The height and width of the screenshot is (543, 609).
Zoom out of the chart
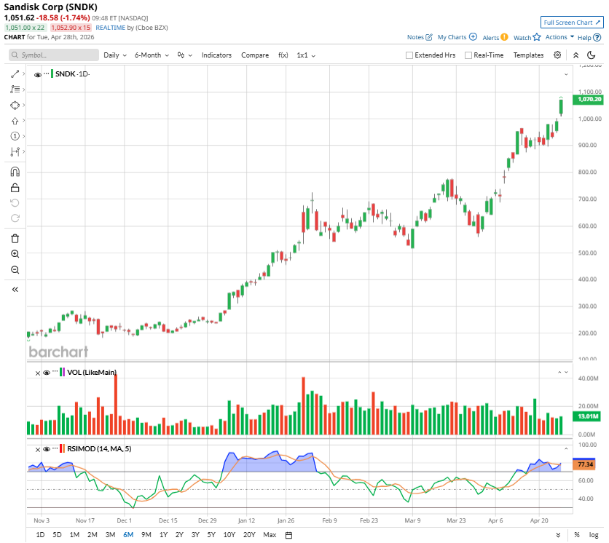[15, 270]
